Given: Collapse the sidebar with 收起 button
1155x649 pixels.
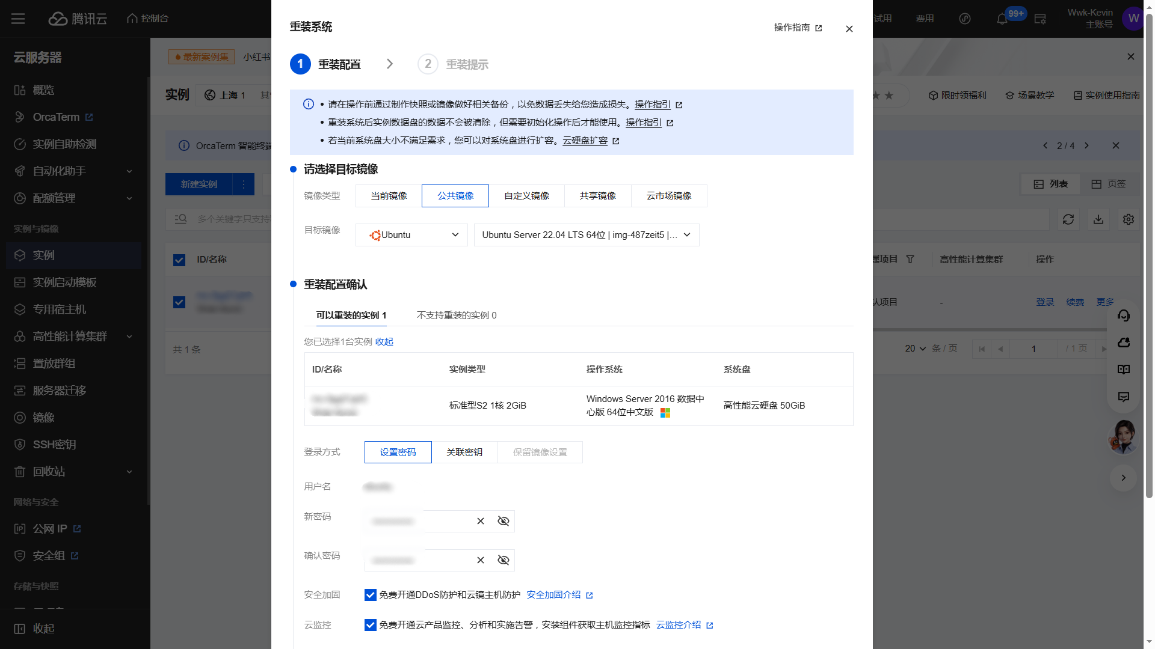Looking at the screenshot, I should click(x=35, y=629).
